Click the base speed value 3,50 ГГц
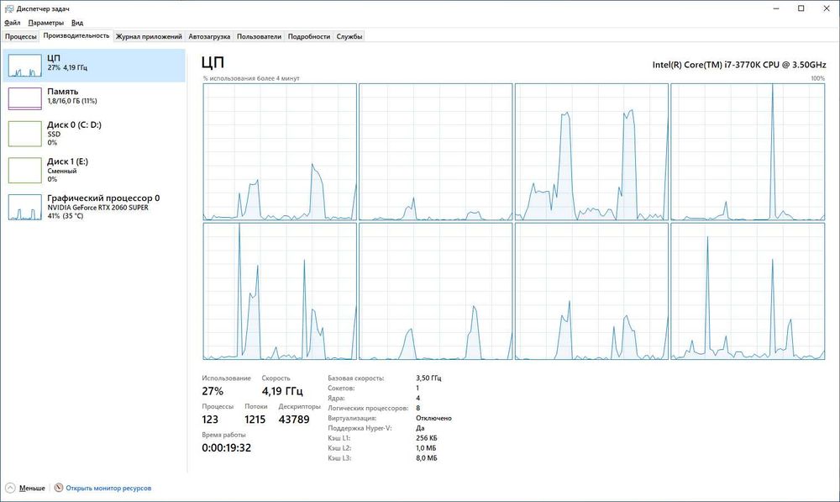This screenshot has height=502, width=840. tap(428, 378)
